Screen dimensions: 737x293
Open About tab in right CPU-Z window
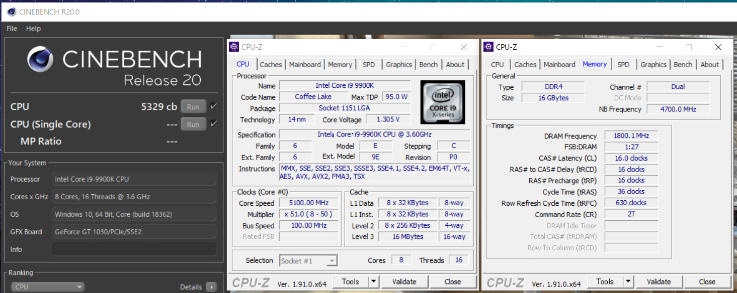[x=710, y=65]
